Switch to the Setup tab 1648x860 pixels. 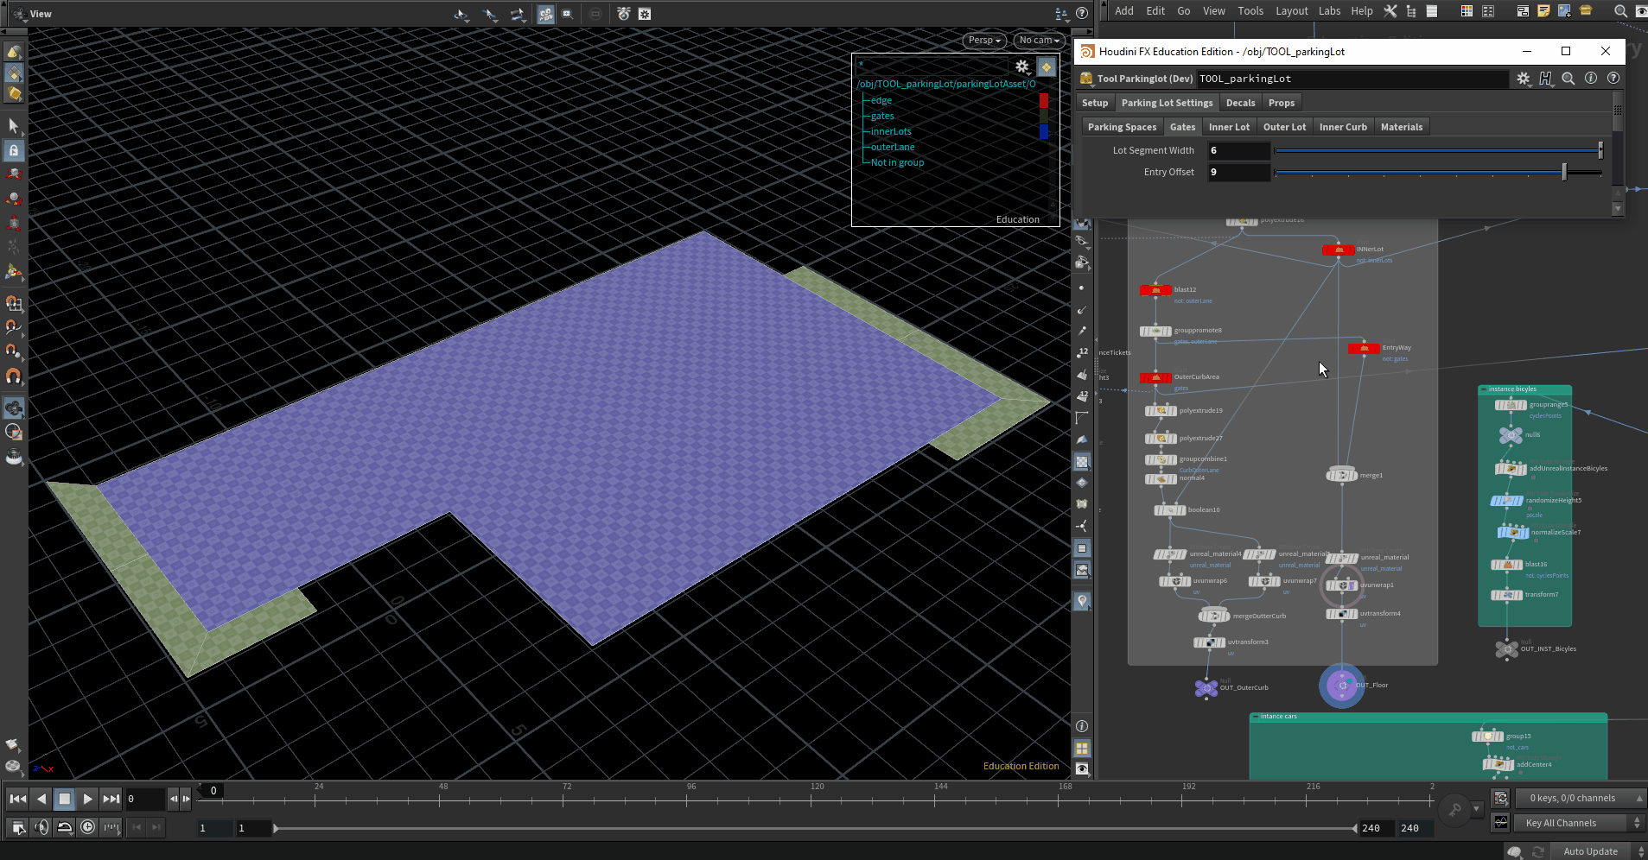(x=1095, y=103)
